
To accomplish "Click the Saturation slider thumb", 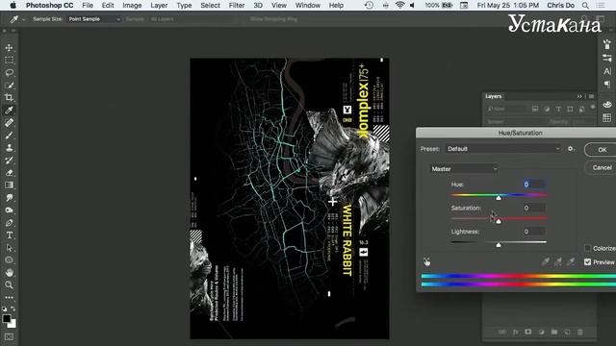I will pos(499,221).
